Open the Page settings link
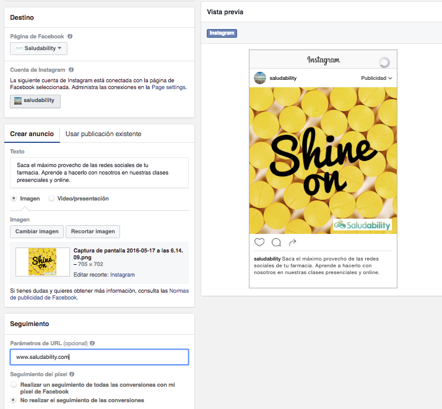This screenshot has height=409, width=442. pos(168,87)
